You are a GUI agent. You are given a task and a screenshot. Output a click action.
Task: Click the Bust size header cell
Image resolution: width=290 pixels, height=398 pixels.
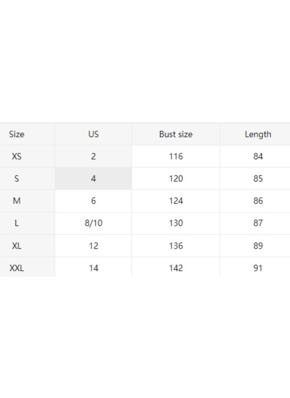pos(175,134)
